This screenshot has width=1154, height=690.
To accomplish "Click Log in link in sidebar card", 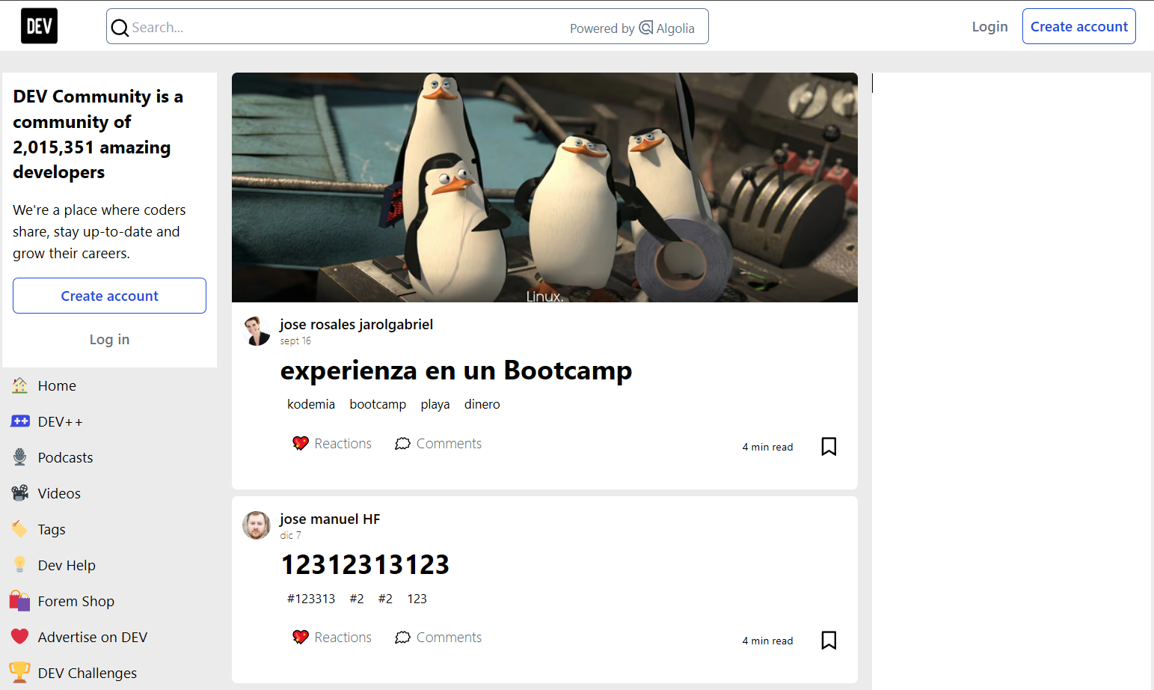I will (x=109, y=339).
